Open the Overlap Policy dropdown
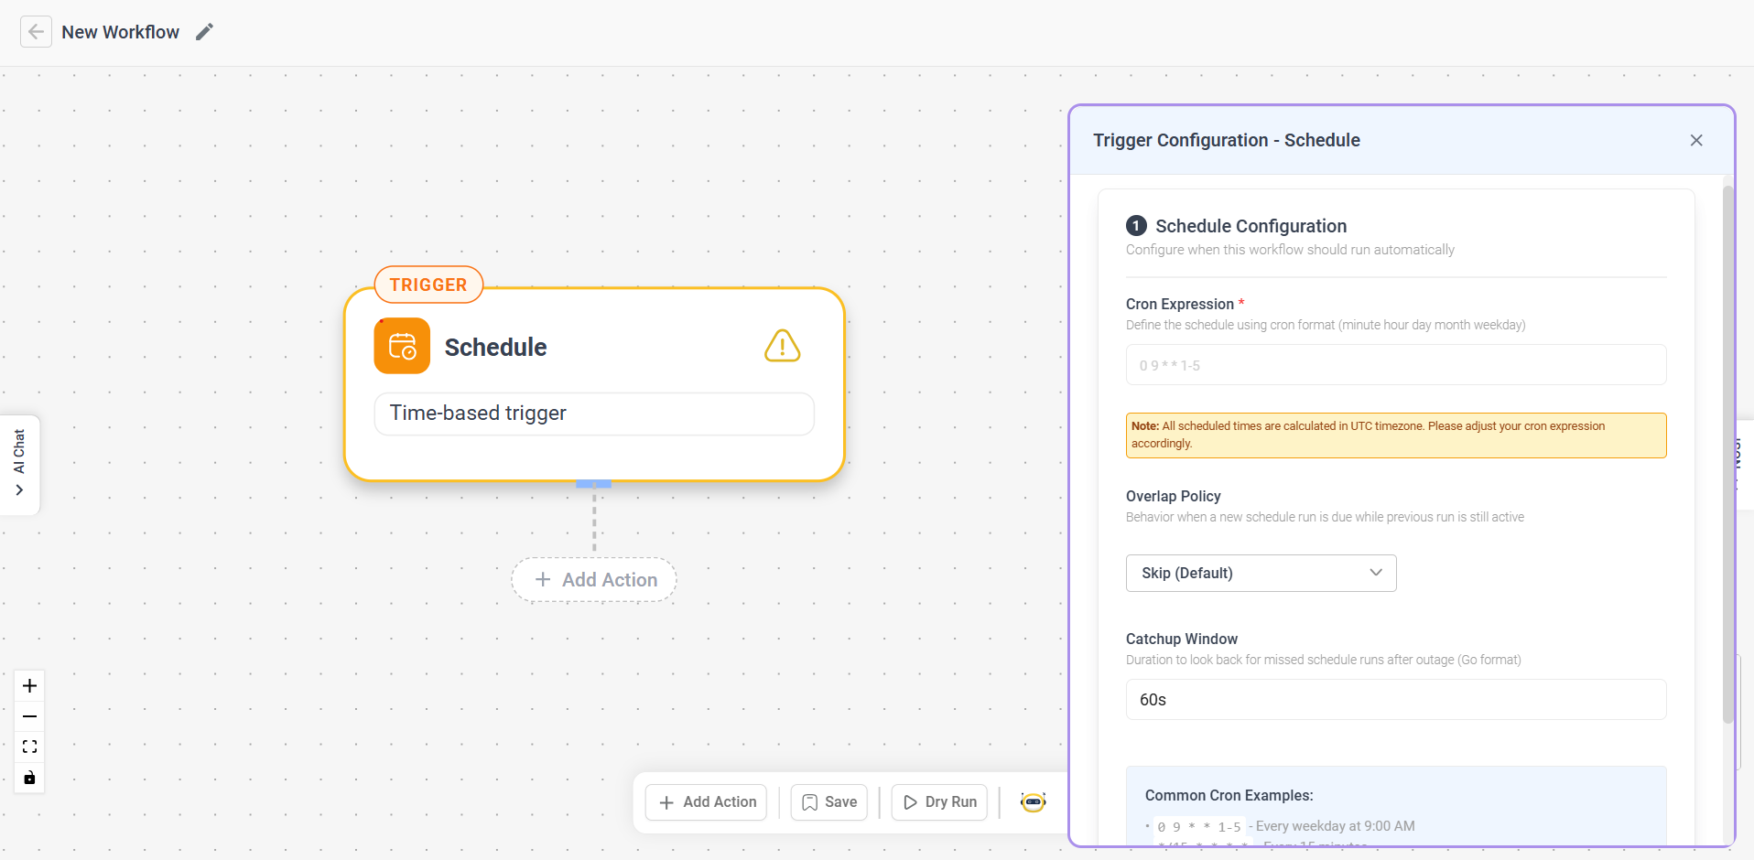 point(1261,573)
